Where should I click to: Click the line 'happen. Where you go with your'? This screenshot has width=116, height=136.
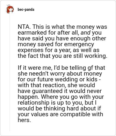tap(61, 97)
